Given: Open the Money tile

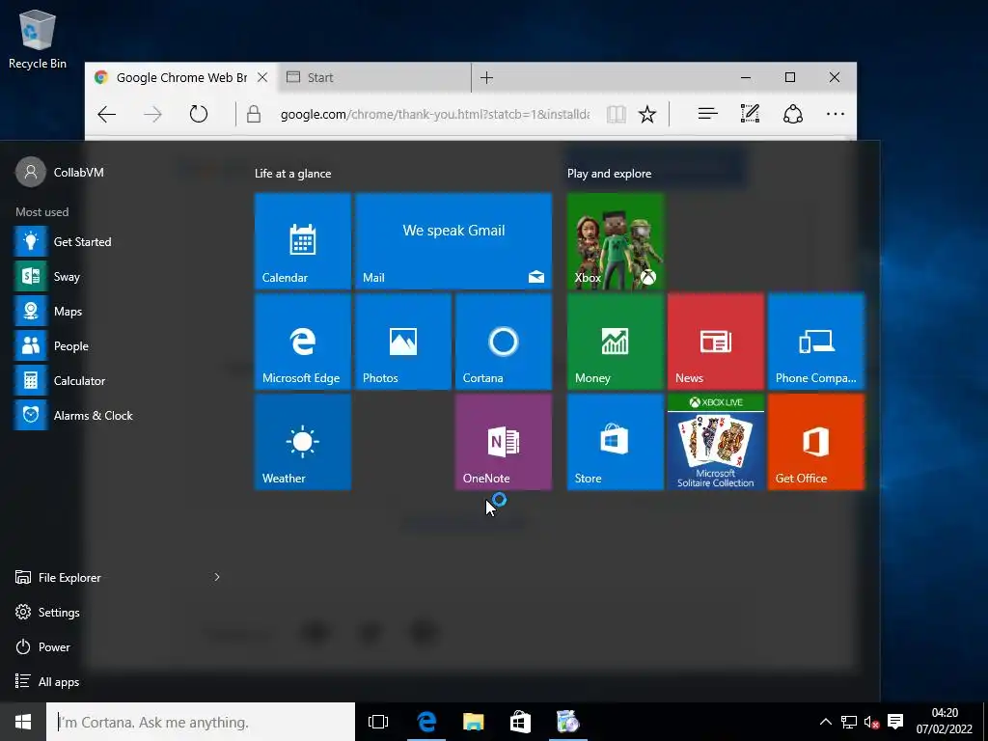Looking at the screenshot, I should click(616, 342).
